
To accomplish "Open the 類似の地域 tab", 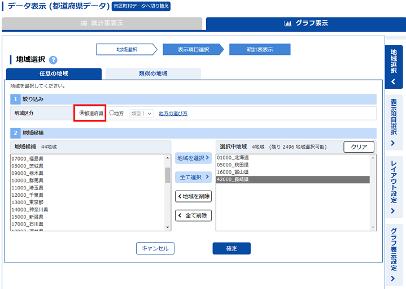I will tap(153, 74).
